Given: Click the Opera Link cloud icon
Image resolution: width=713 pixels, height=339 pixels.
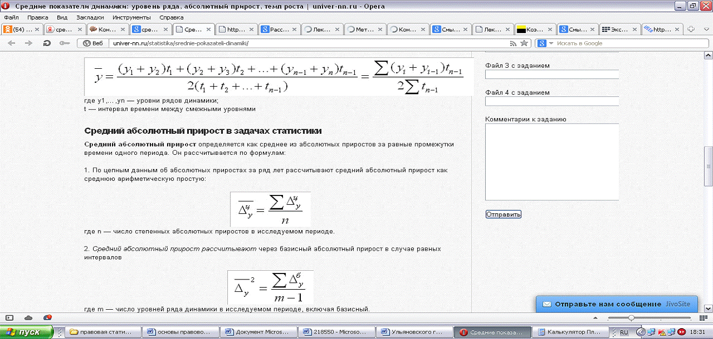Looking at the screenshot, I should pos(29,317).
